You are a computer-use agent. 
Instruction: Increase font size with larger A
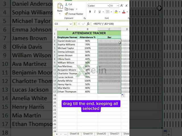(122, 6)
